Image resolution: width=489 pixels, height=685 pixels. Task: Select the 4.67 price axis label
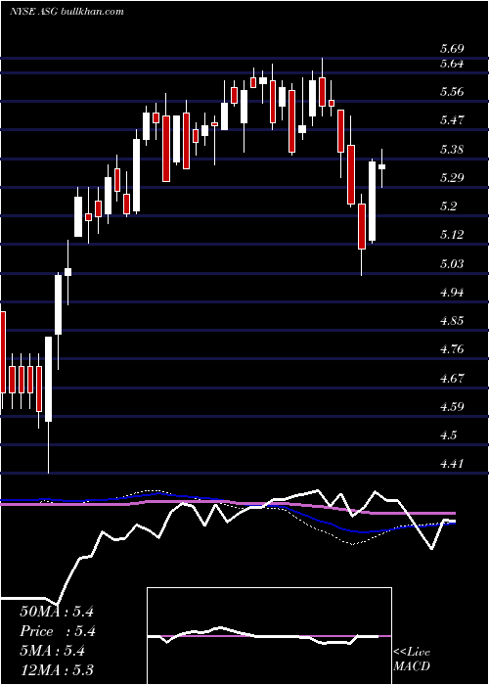coord(452,379)
